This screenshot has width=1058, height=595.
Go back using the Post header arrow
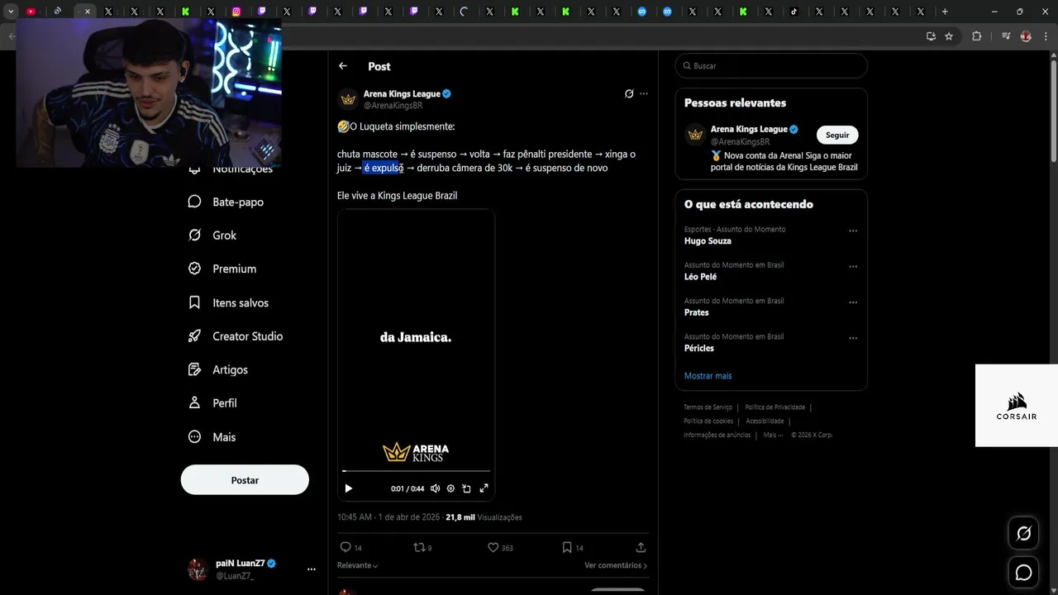pos(343,66)
